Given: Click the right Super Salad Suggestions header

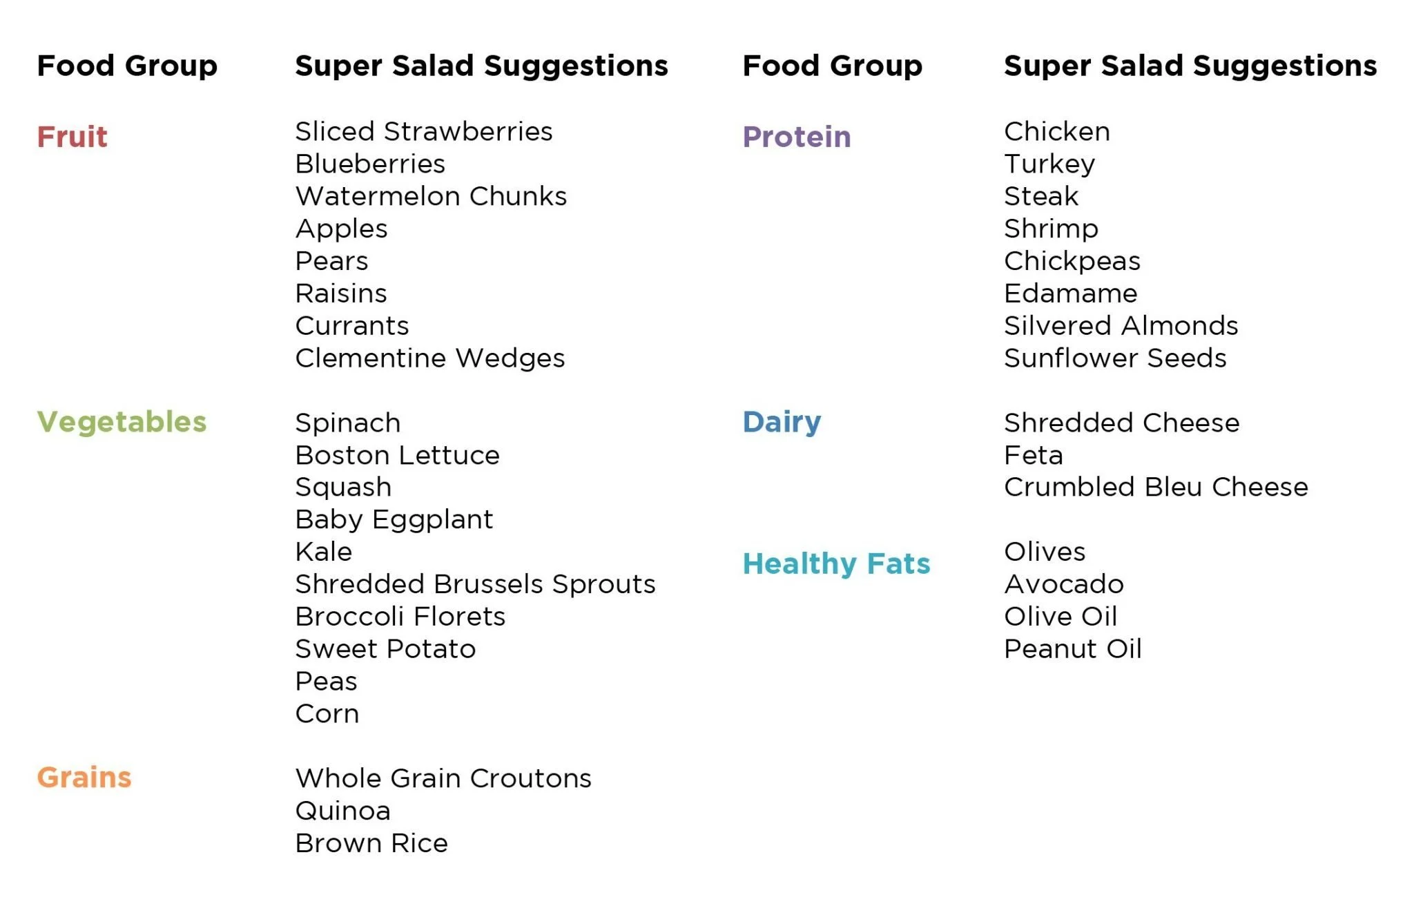Looking at the screenshot, I should pos(1190,66).
